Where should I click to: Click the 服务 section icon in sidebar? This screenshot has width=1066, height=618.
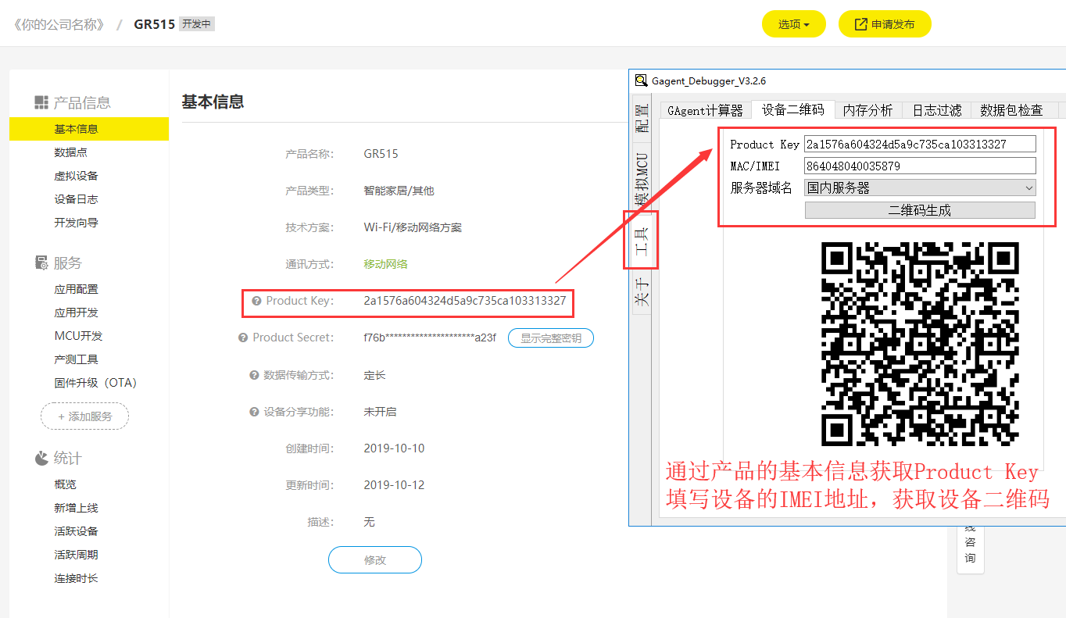tap(41, 263)
